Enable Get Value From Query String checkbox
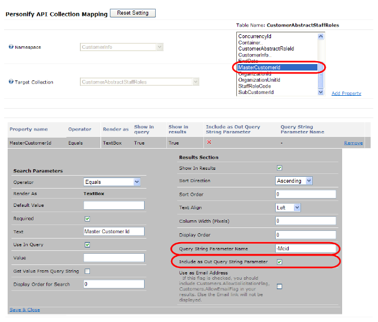The image size is (378, 322). [87, 271]
